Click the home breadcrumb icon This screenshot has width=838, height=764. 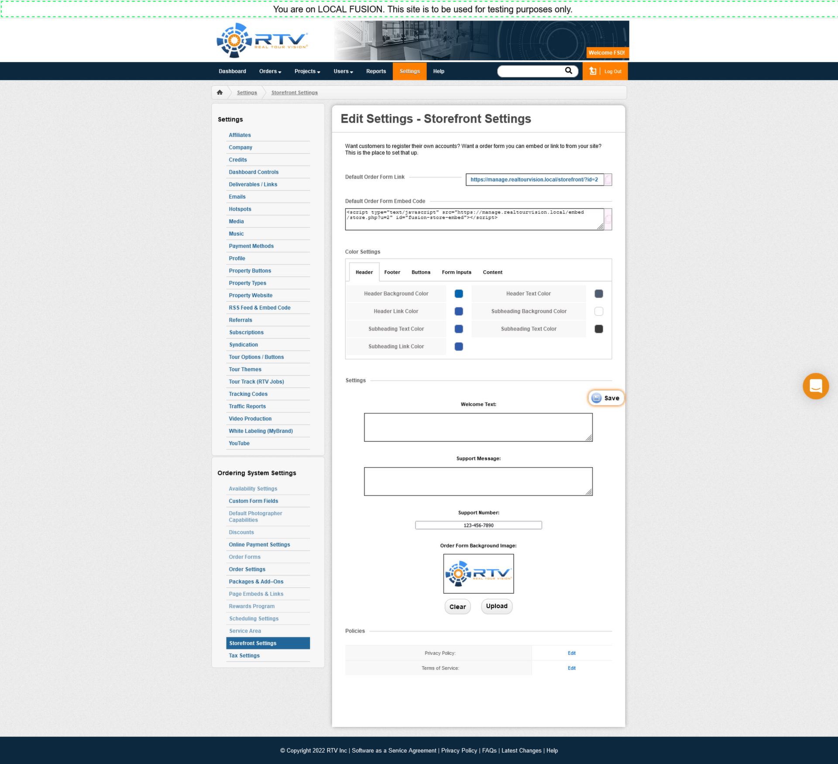tap(220, 93)
